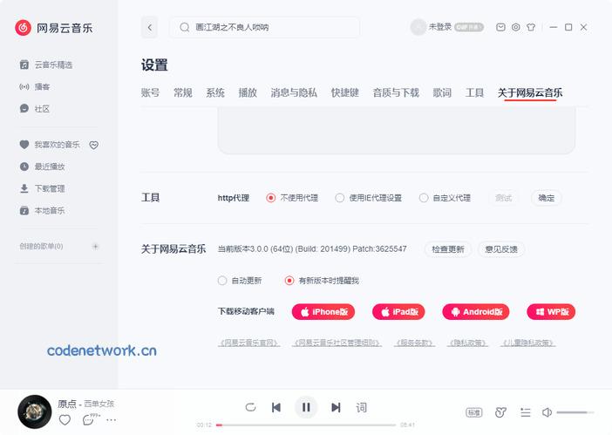This screenshot has height=435, width=612.
Task: Open the messages envelope icon
Action: tap(500, 27)
